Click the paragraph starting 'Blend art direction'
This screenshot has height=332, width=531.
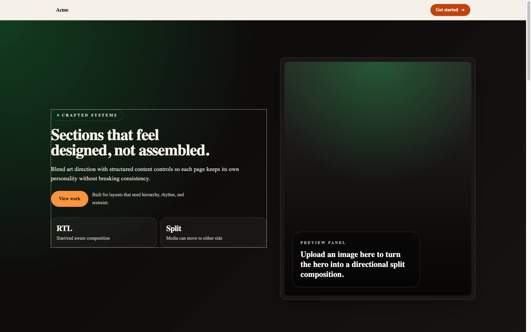pyautogui.click(x=145, y=174)
